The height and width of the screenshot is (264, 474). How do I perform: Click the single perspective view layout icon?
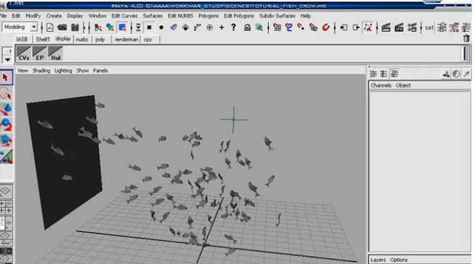point(6,191)
